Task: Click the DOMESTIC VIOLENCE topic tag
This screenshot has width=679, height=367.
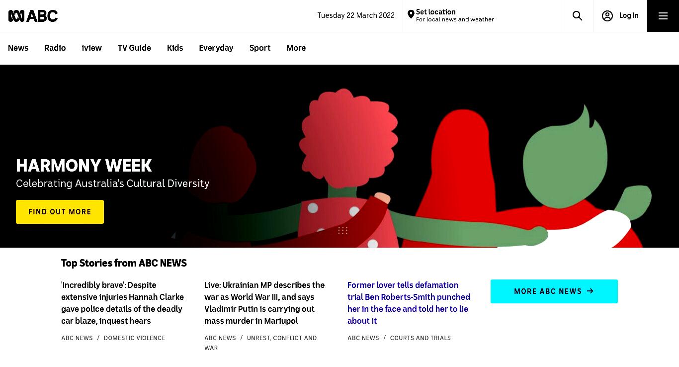Action: (134, 338)
